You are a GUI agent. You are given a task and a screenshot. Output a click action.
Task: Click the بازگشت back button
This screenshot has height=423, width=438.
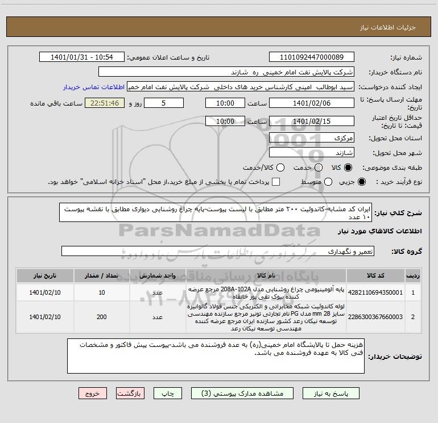pos(130,393)
